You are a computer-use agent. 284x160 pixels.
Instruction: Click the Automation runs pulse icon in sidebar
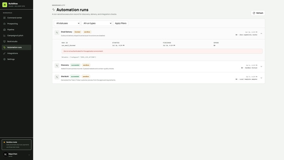[x=4, y=47]
